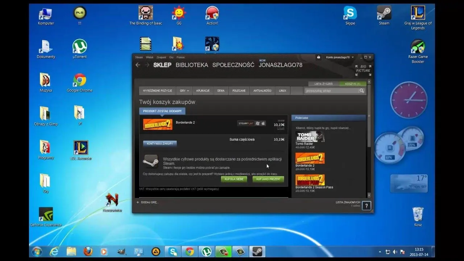Expand the Gry store dropdown
The image size is (464, 261).
click(185, 91)
